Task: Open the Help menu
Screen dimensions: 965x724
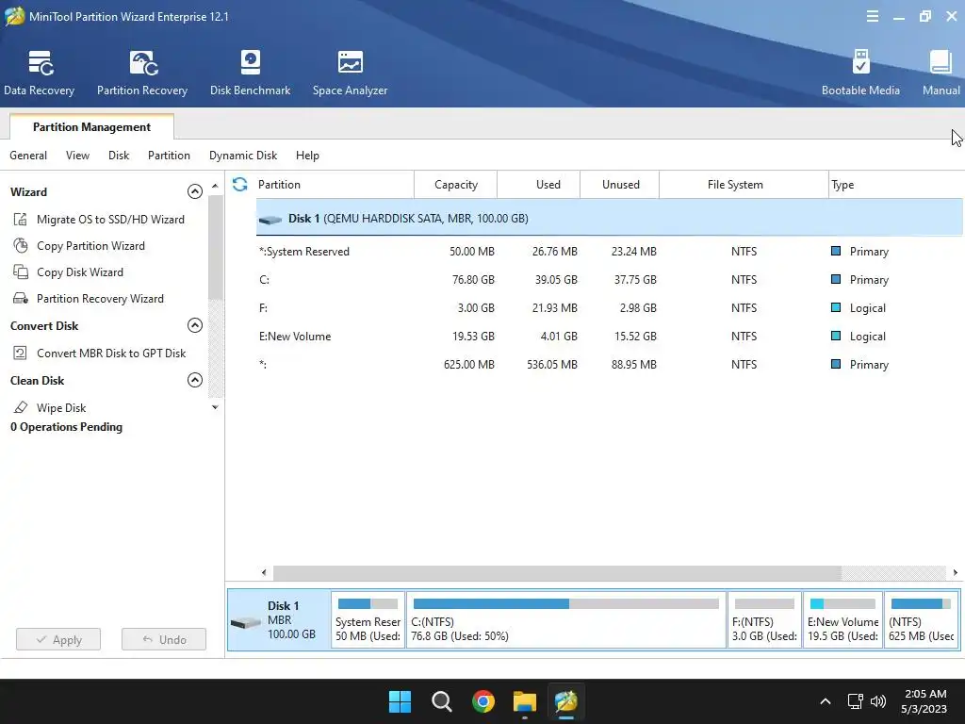Action: click(307, 156)
